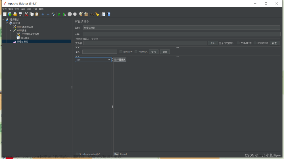Stop the test with Stop sign icon
Image resolution: width=284 pixels, height=159 pixels.
(x=70, y=14)
